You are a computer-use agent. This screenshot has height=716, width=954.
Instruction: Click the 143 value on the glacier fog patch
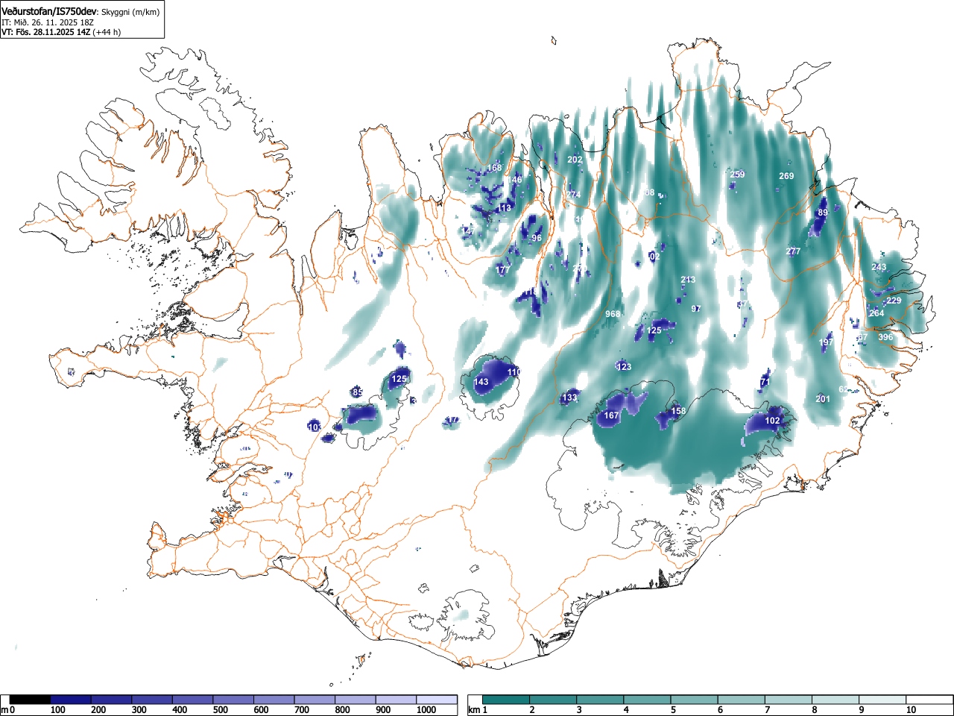tap(481, 382)
